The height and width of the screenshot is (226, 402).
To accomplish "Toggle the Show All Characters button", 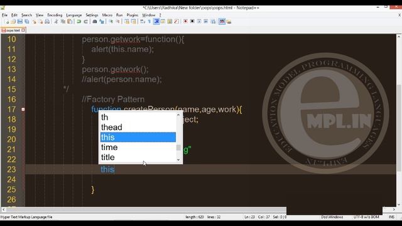I will pos(149,22).
